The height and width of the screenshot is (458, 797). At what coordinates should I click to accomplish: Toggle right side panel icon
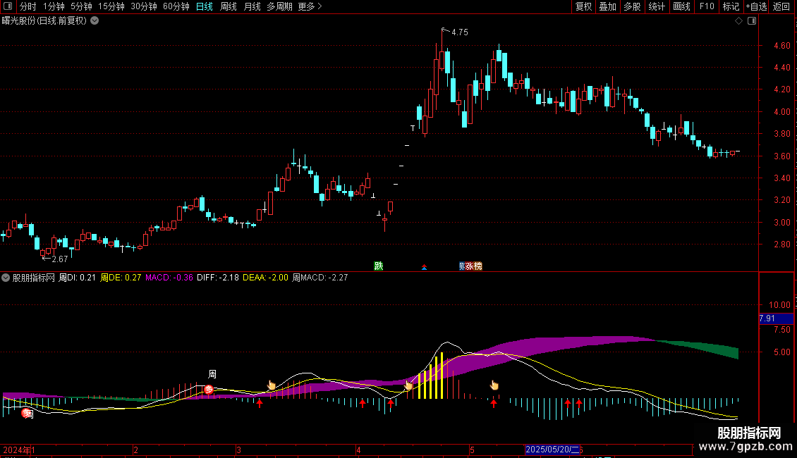752,21
